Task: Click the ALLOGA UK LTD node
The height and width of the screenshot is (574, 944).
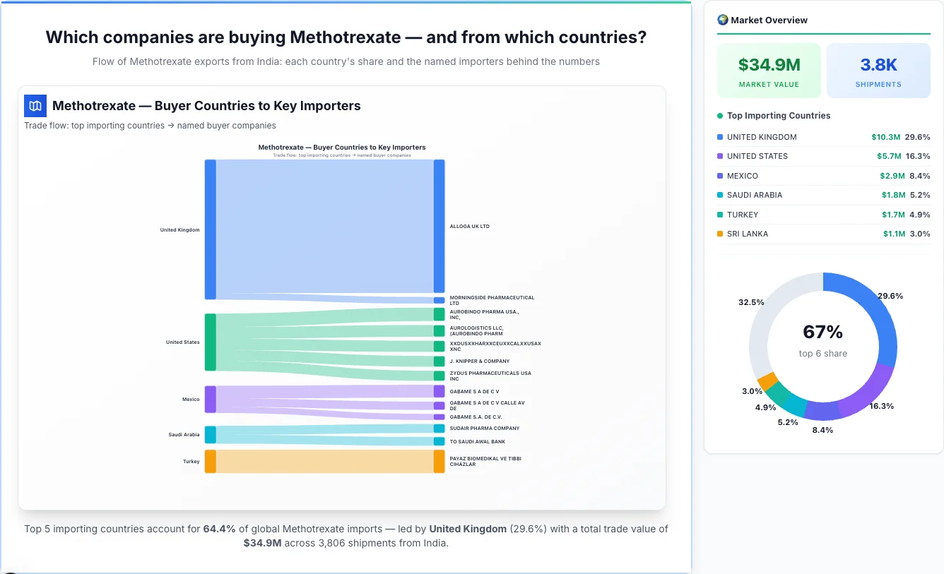Action: (439, 226)
